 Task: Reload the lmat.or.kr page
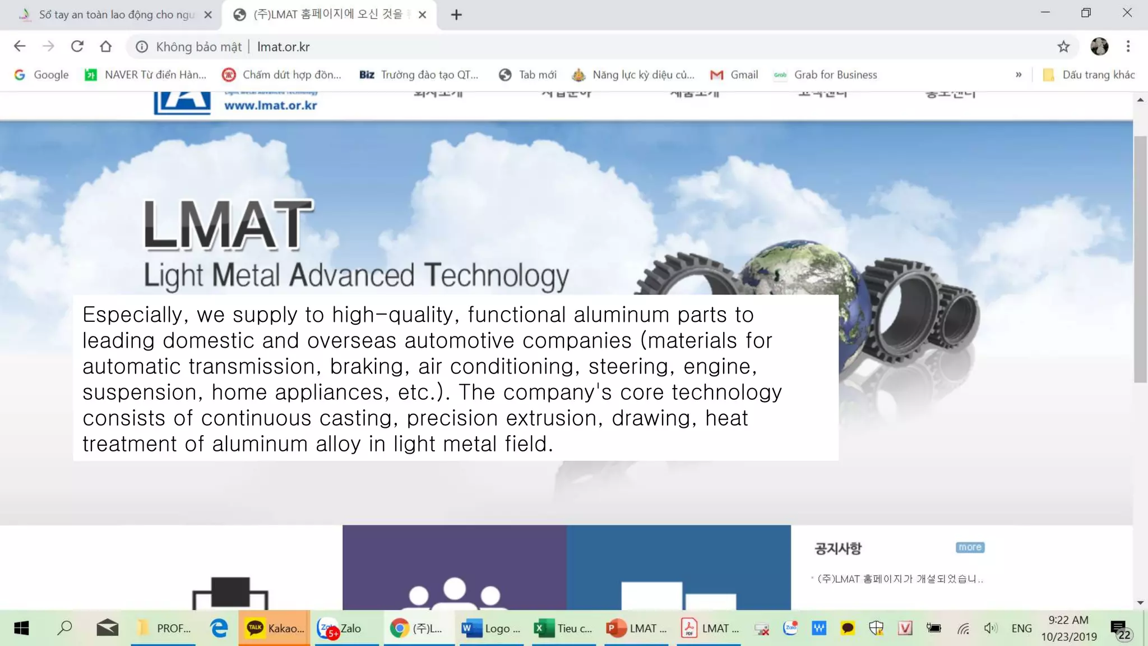77,47
